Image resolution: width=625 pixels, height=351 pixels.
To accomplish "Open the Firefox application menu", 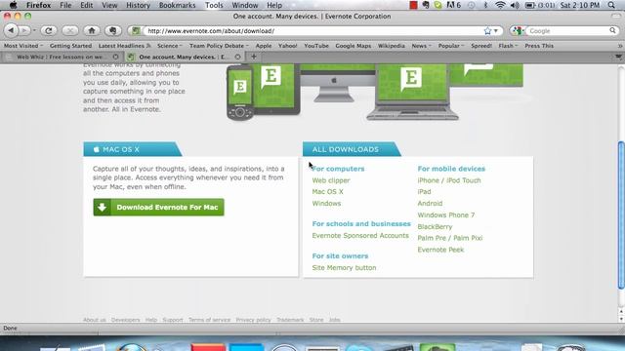I will [x=39, y=5].
